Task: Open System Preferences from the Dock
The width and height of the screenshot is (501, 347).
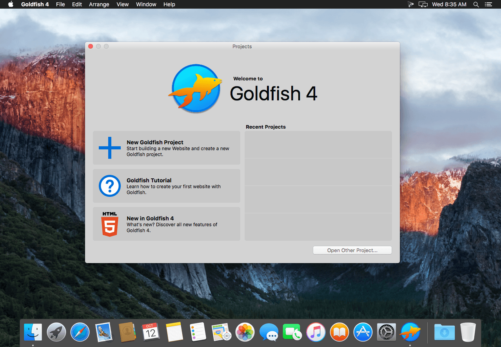Action: click(x=387, y=332)
